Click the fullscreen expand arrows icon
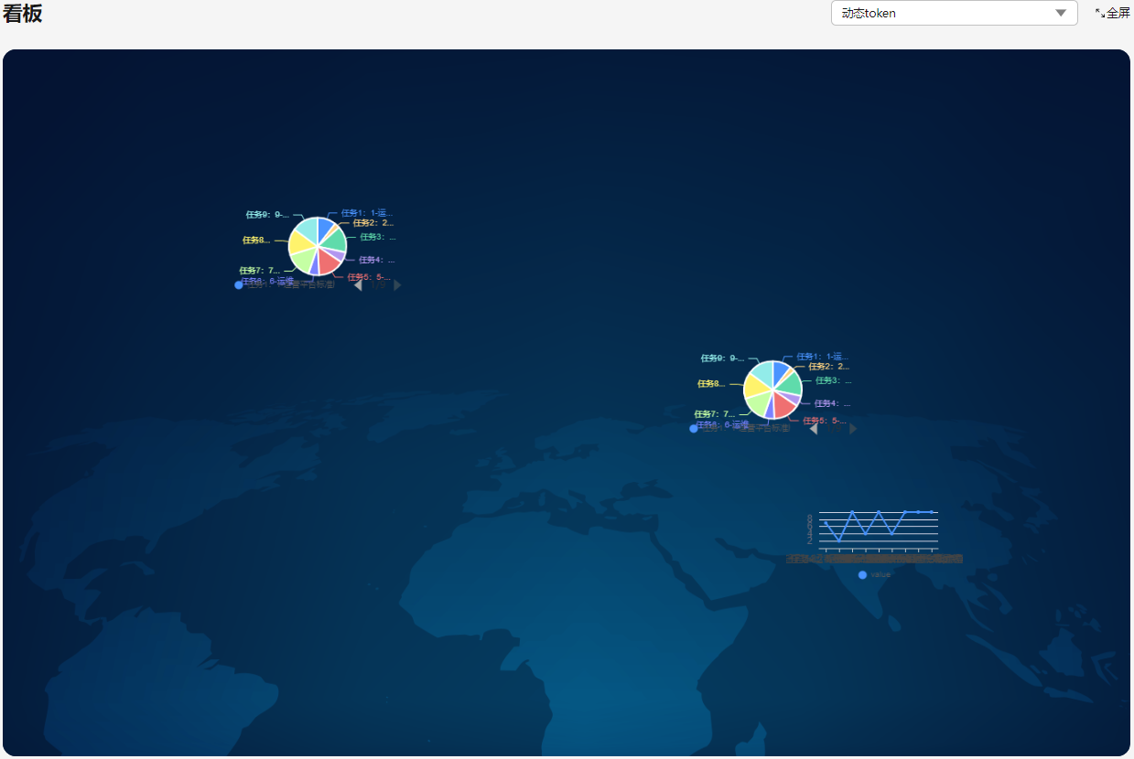The height and width of the screenshot is (759, 1134). click(1099, 13)
